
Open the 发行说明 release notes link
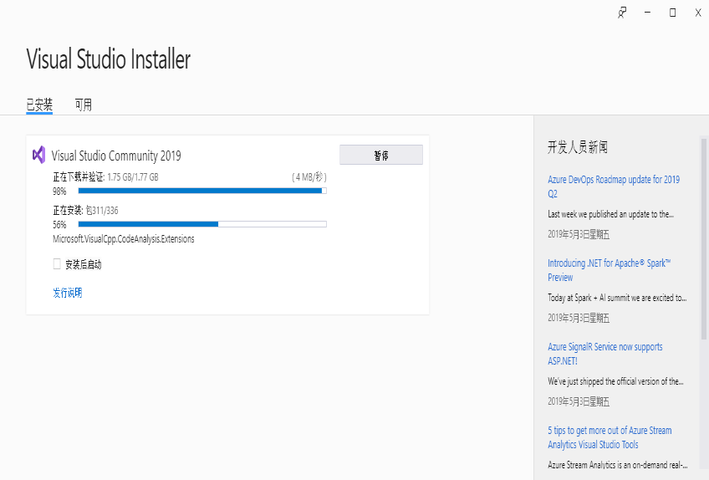click(x=68, y=293)
